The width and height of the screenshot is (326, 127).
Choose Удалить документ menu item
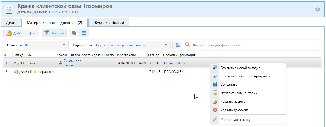tap(248, 110)
